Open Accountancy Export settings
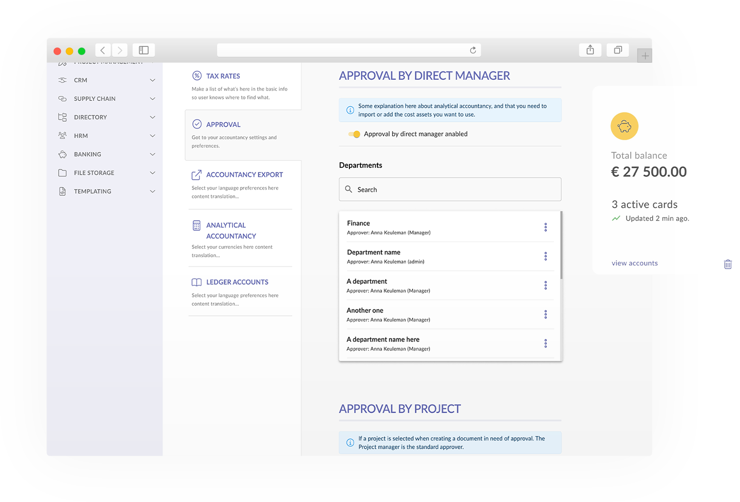 [x=244, y=175]
